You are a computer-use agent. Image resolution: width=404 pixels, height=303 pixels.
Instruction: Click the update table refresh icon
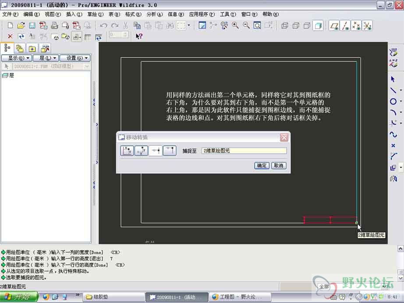(99, 37)
